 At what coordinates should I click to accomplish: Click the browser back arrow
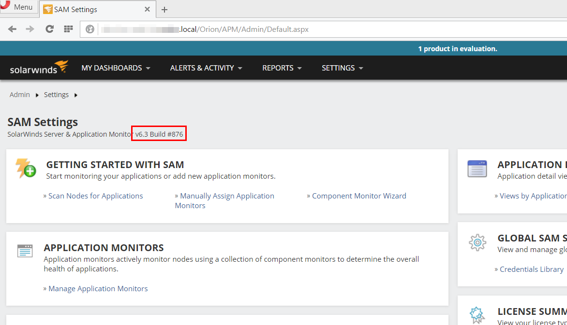[x=12, y=29]
